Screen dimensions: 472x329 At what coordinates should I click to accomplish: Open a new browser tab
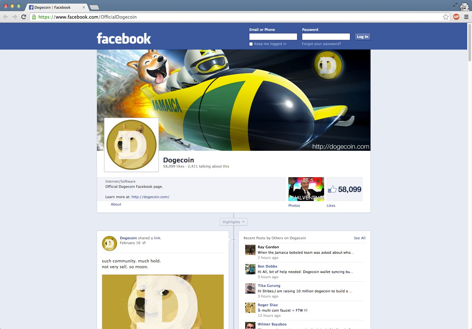[x=94, y=7]
